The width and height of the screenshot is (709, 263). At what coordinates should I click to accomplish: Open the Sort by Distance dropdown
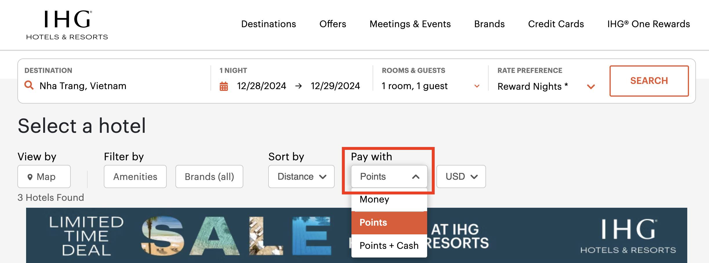click(301, 176)
